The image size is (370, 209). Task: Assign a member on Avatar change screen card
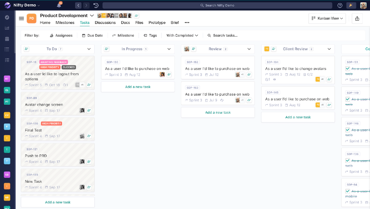point(89,110)
